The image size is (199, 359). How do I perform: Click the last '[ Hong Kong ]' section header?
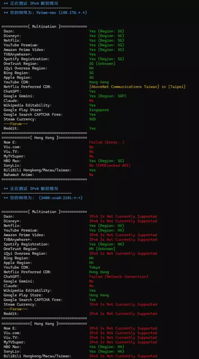[x=44, y=324]
